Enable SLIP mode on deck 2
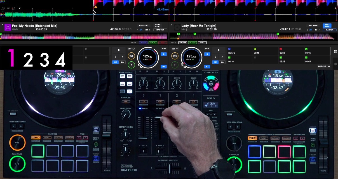338x179 pixels. click(207, 48)
